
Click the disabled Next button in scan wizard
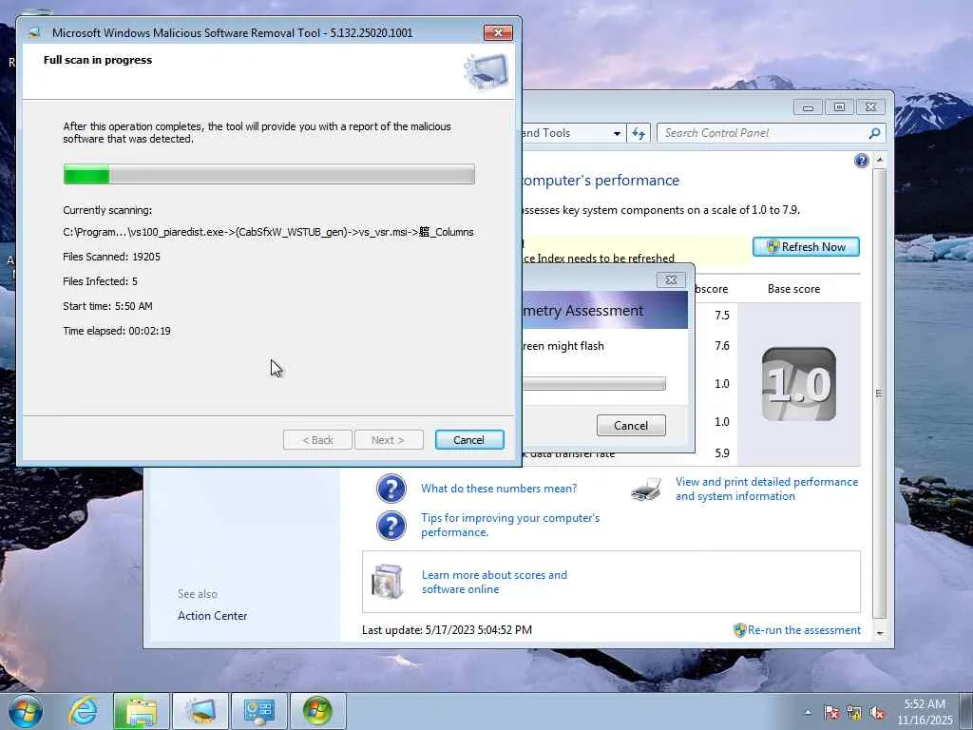pyautogui.click(x=389, y=439)
